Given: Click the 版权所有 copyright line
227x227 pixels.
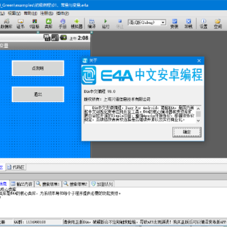Looking at the screenshot, I should click(x=117, y=99).
